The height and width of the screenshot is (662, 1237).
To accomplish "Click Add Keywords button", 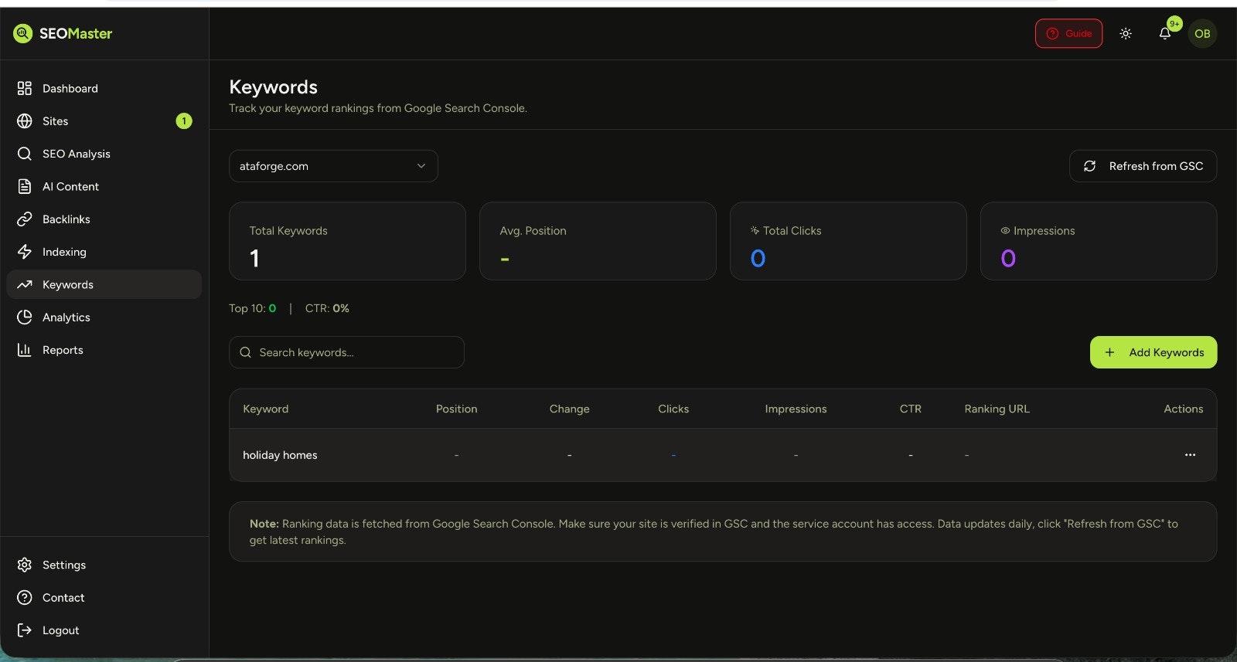I will pyautogui.click(x=1154, y=352).
